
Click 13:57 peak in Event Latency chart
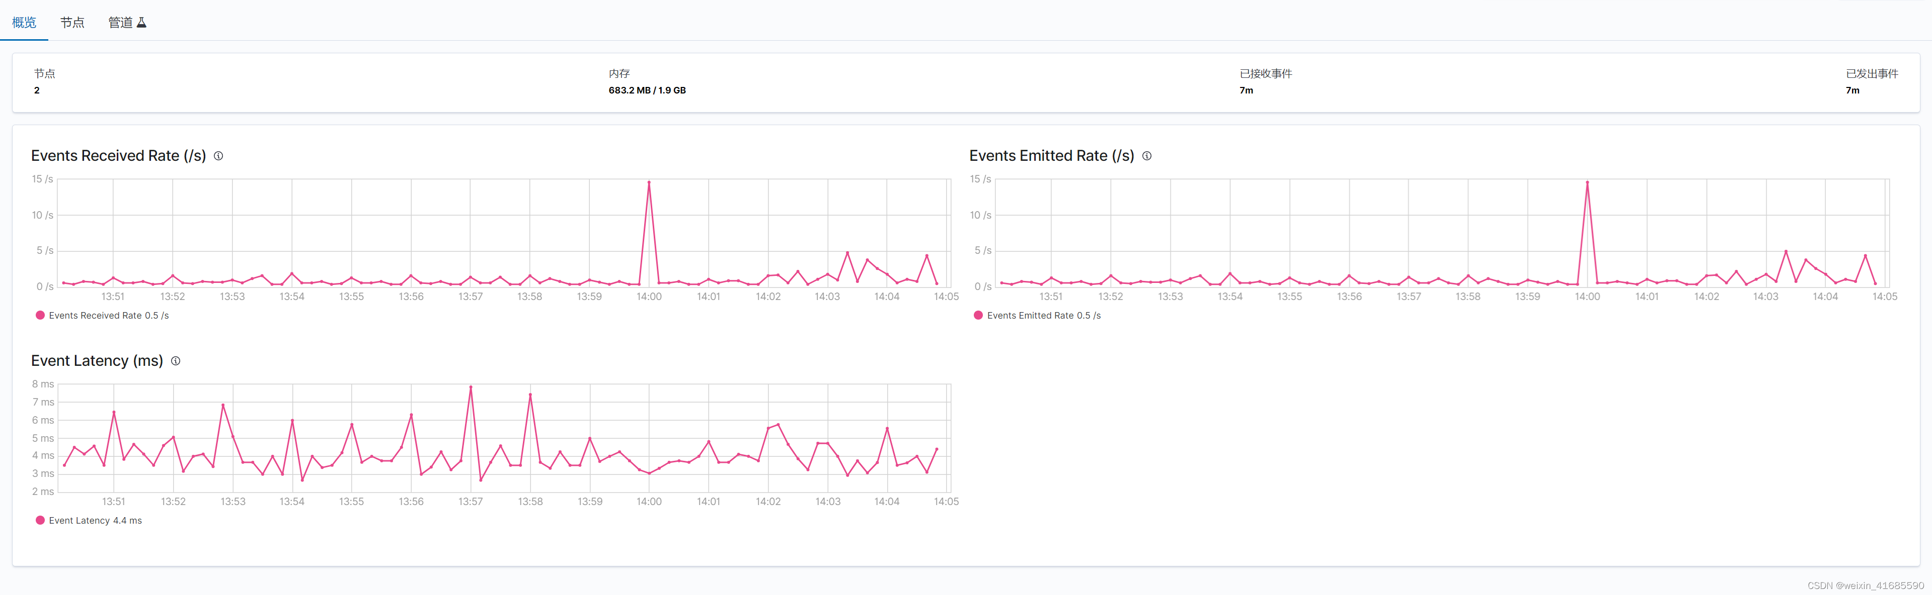[x=470, y=386]
